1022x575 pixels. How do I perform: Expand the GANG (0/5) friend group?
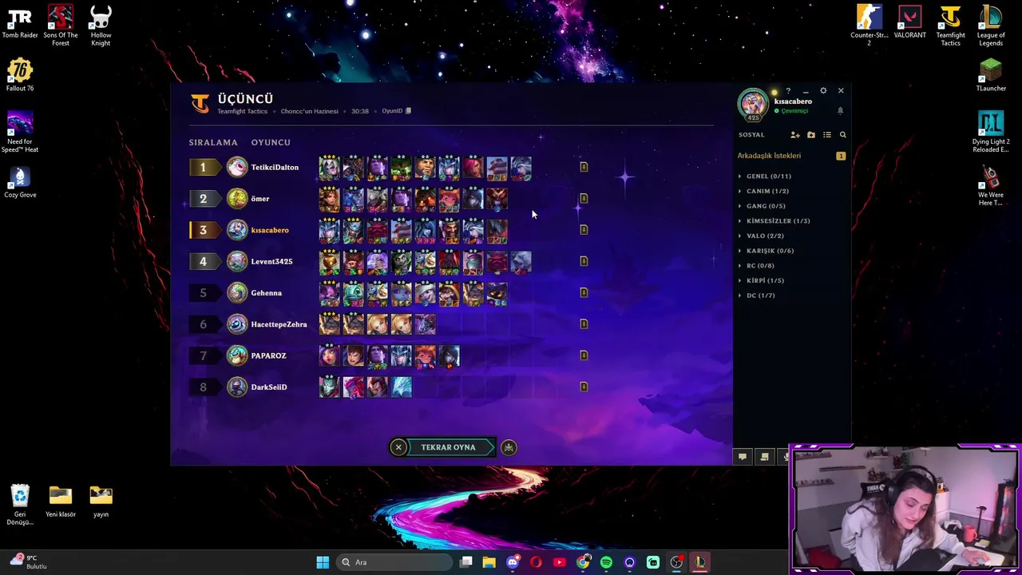point(761,206)
